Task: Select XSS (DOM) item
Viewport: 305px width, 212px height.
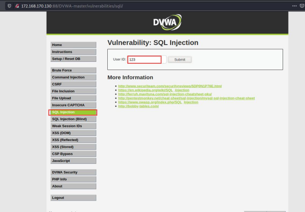Action: 74,133
